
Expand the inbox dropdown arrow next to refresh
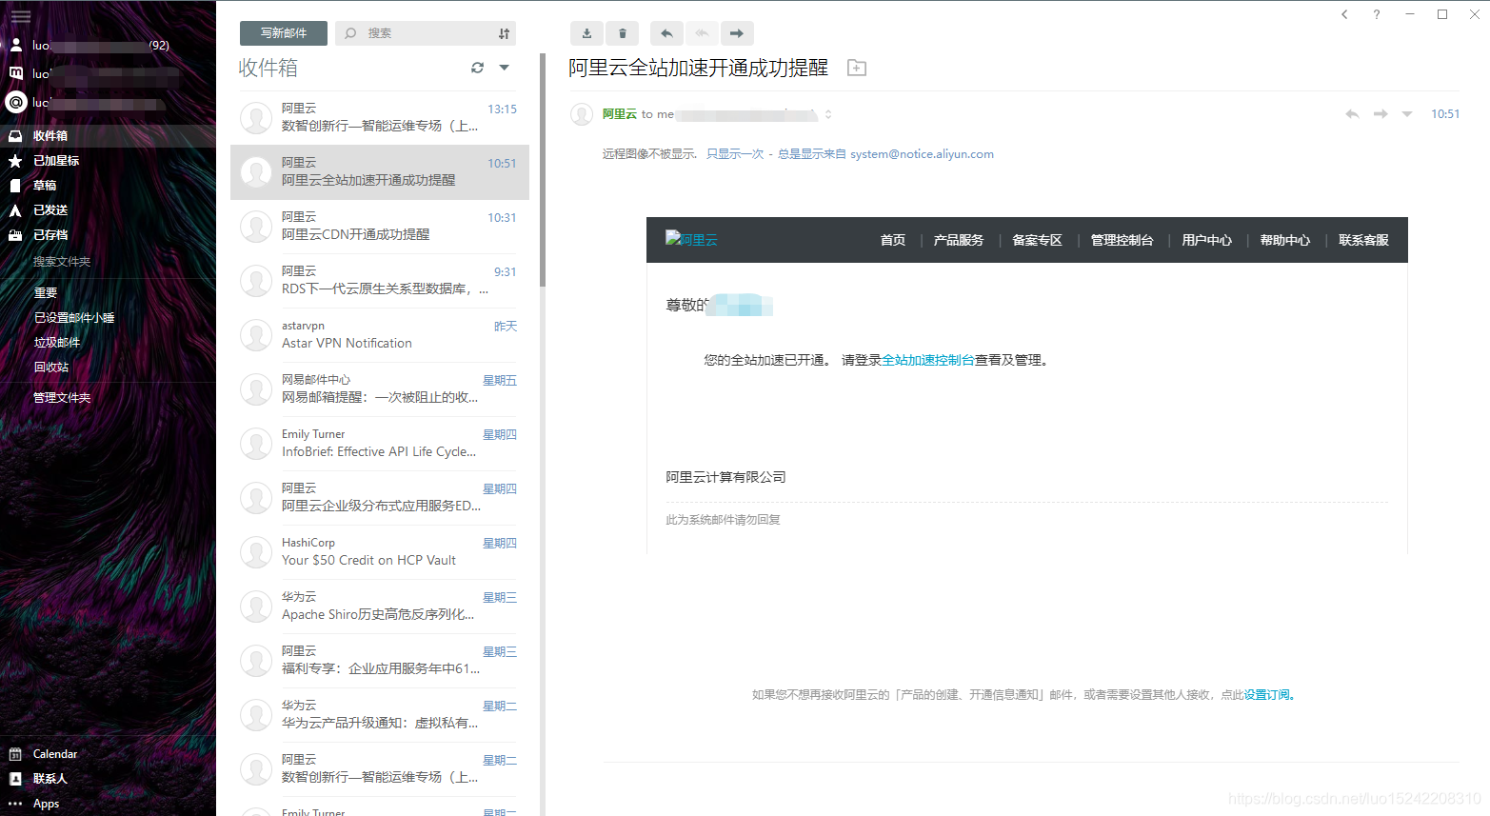(x=505, y=68)
